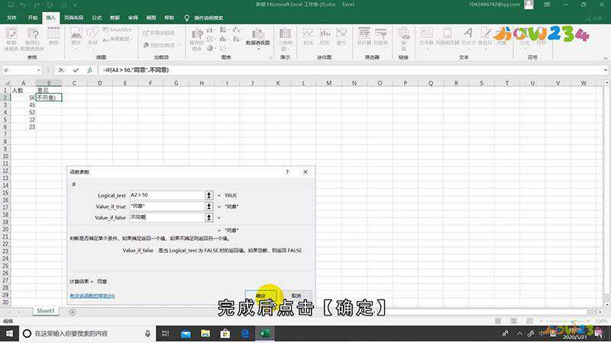611x343 pixels.
Task: Click the fx Insert Function button
Action: [x=89, y=70]
